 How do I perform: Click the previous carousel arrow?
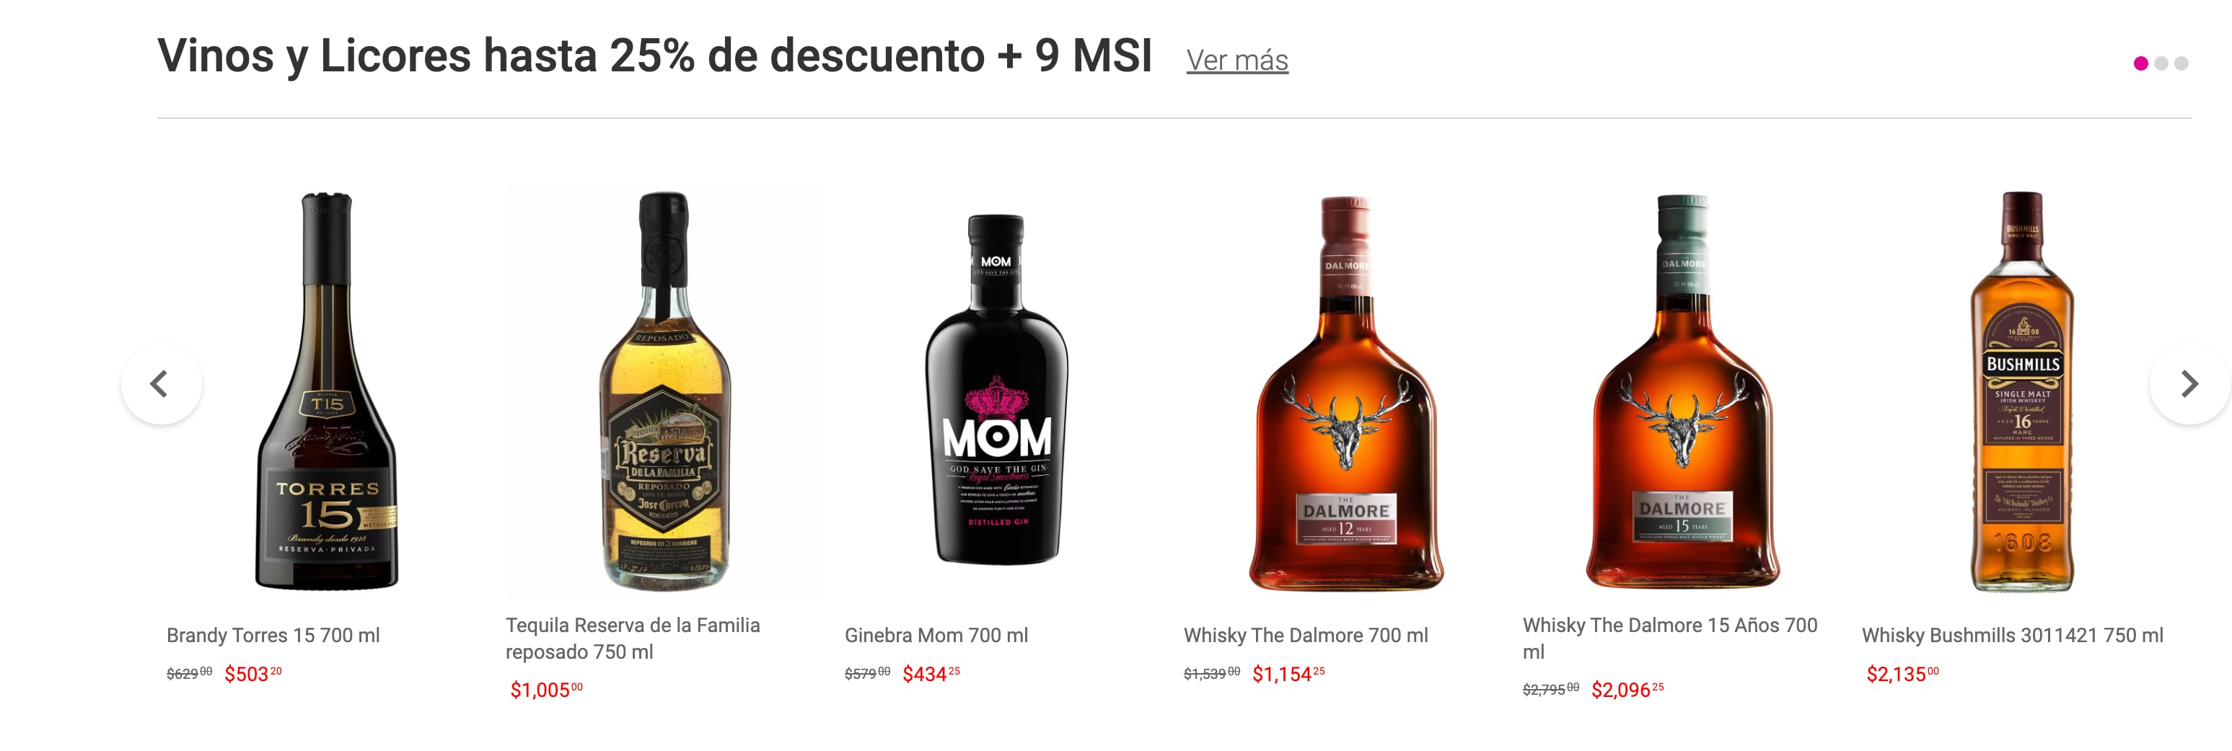click(161, 384)
